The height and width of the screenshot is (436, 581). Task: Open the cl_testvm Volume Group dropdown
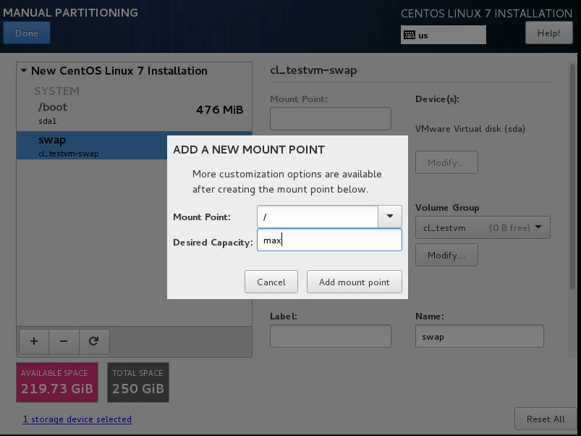pos(483,227)
